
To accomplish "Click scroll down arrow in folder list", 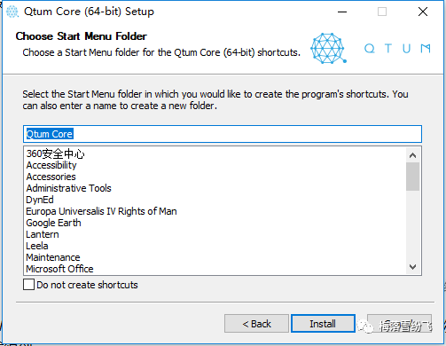I will (x=412, y=267).
